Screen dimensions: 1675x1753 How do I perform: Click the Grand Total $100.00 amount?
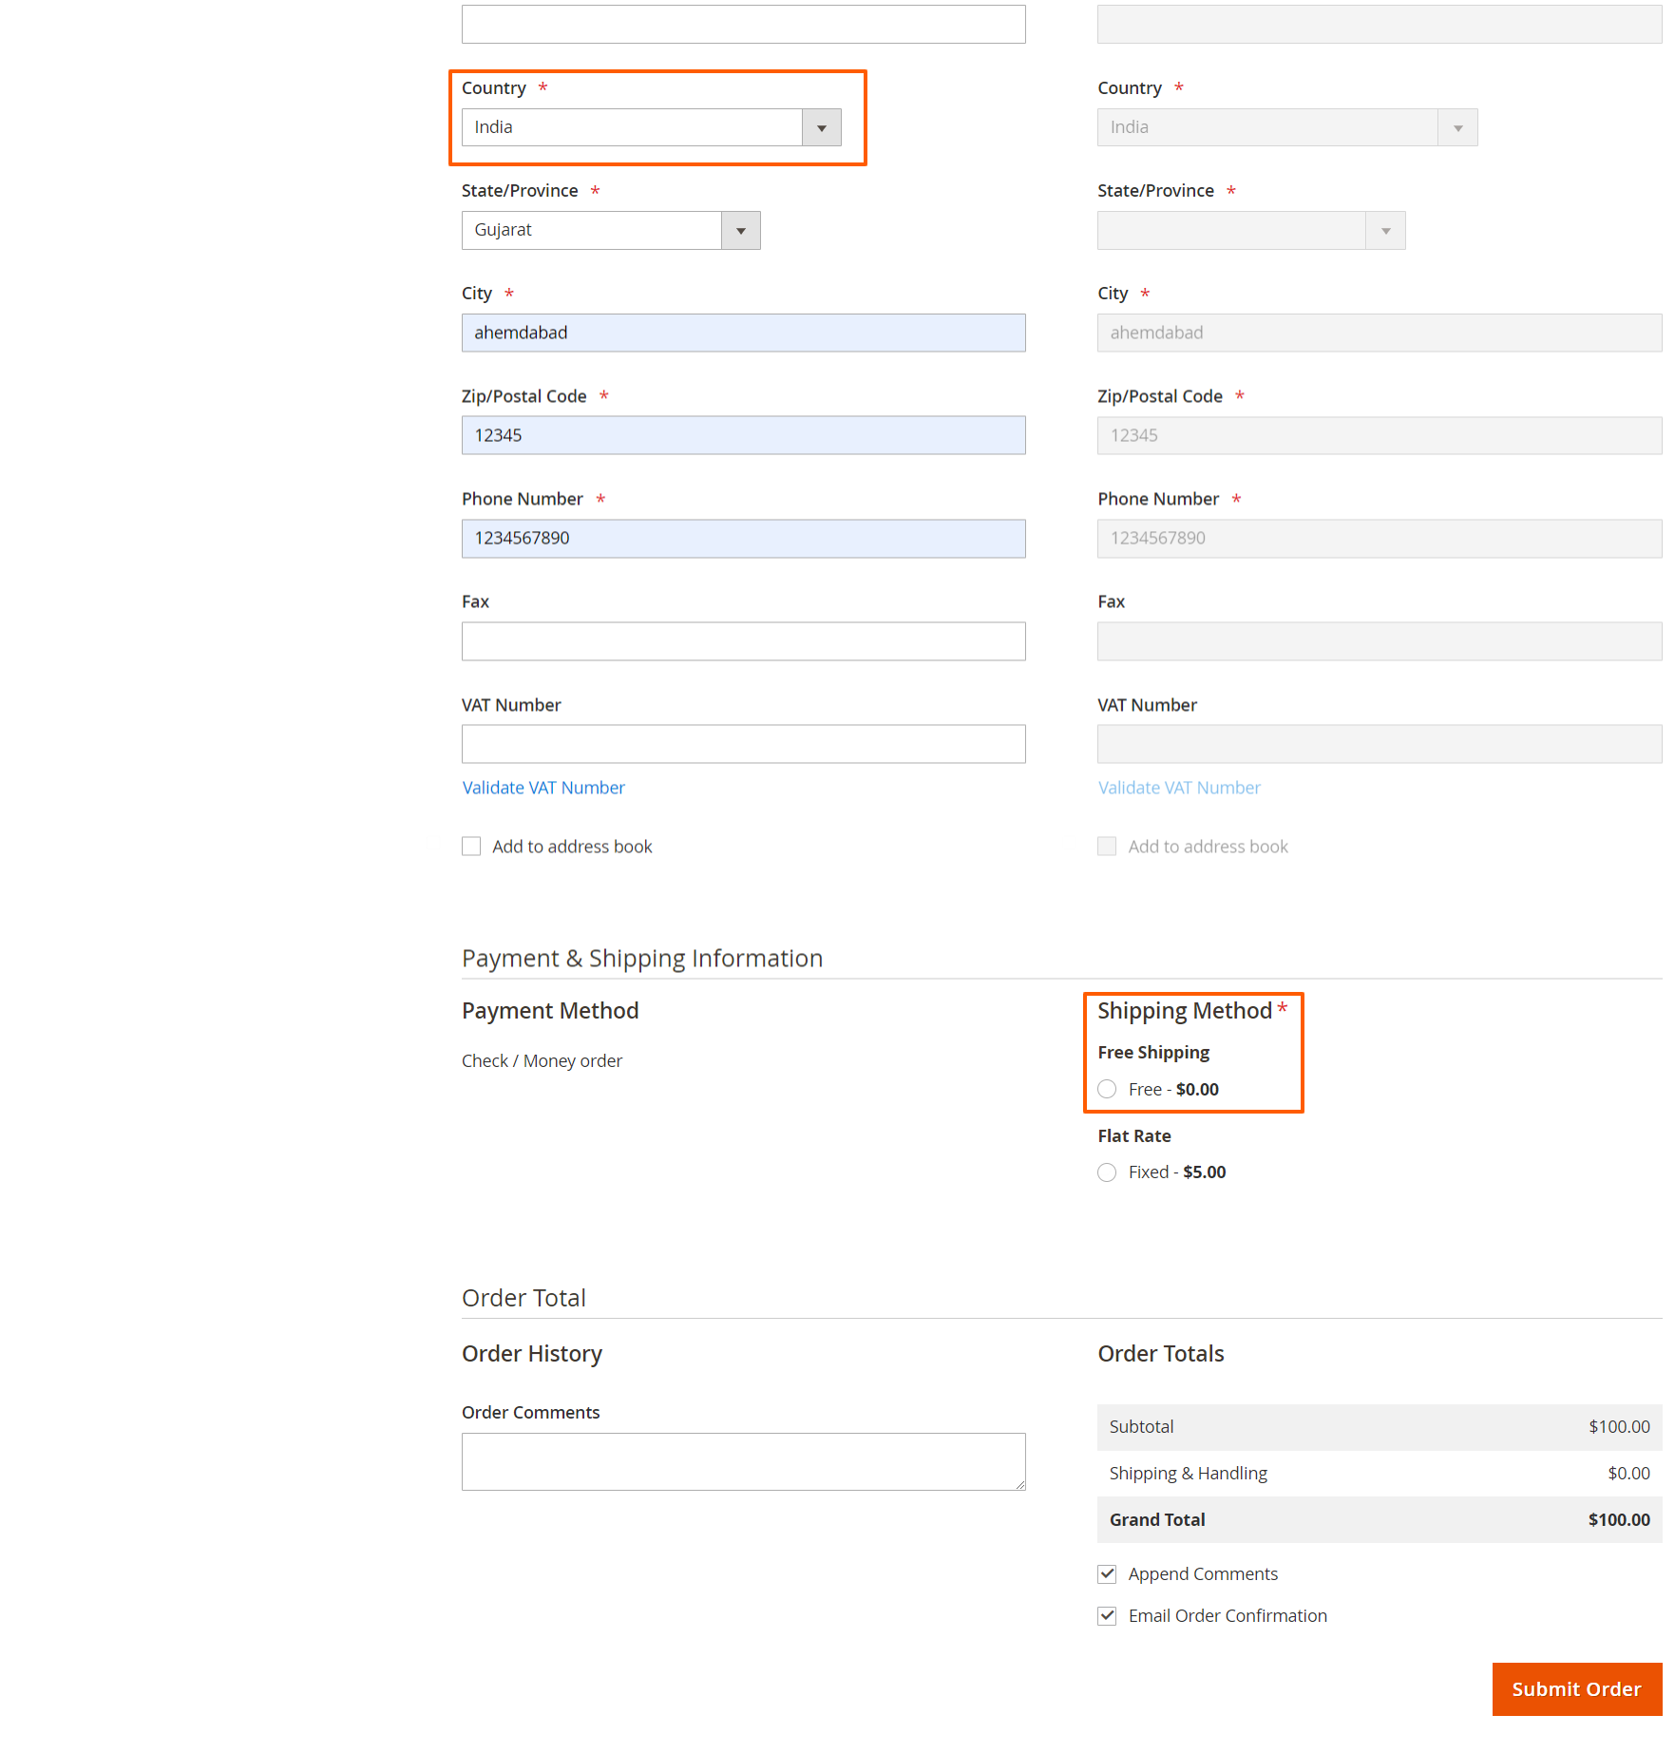pyautogui.click(x=1619, y=1519)
